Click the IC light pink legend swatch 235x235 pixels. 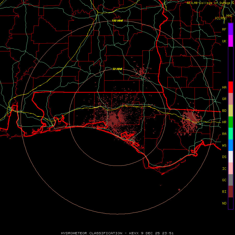click(x=231, y=168)
